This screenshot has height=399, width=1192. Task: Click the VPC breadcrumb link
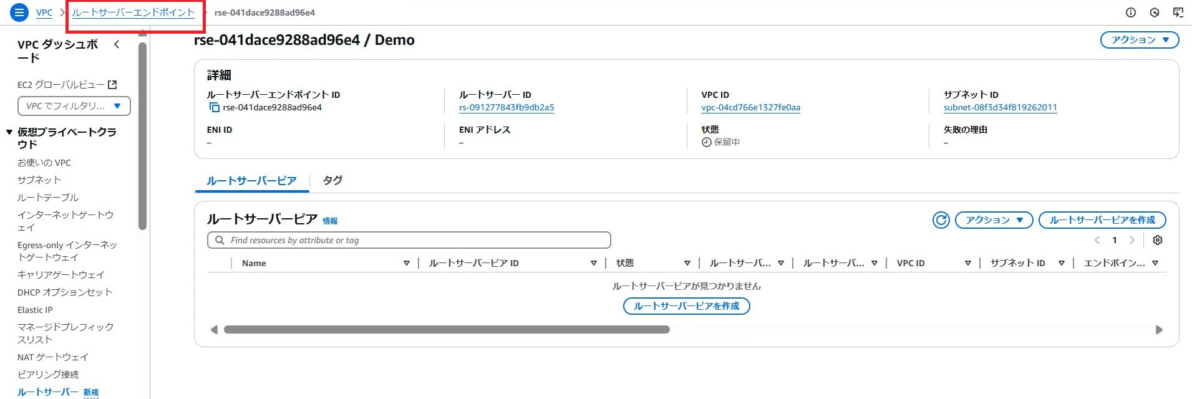coord(44,12)
